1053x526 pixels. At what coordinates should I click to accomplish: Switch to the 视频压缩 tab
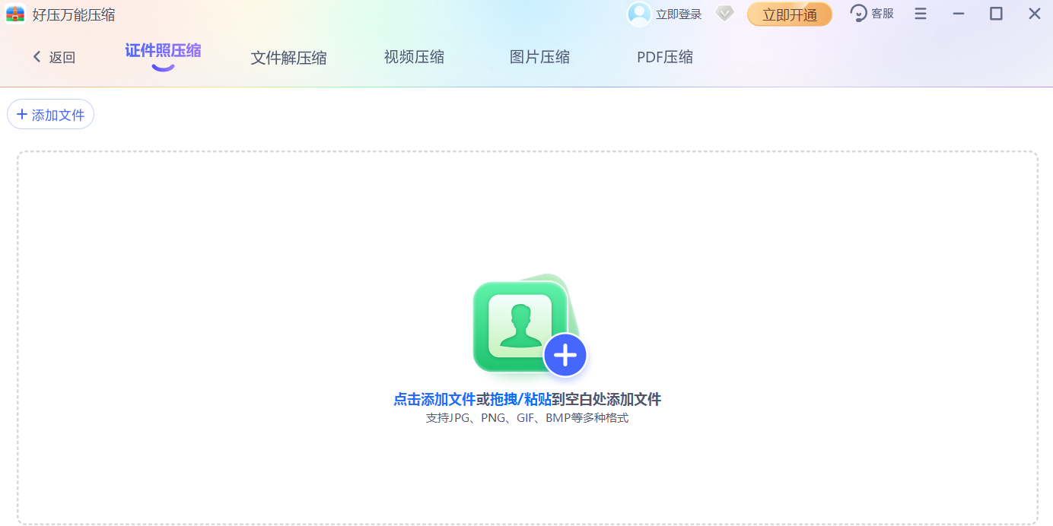(414, 57)
